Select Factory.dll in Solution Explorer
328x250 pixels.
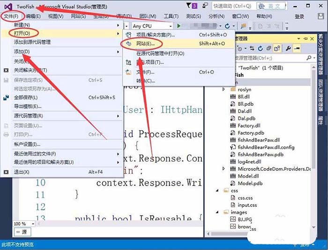coord(249,125)
